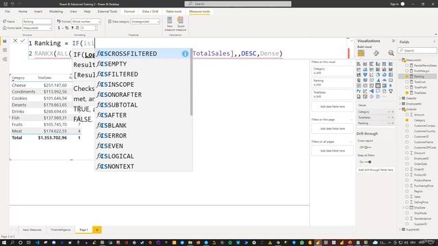
Task: Open the Table tools ribbon tab
Action: pyautogui.click(x=173, y=12)
